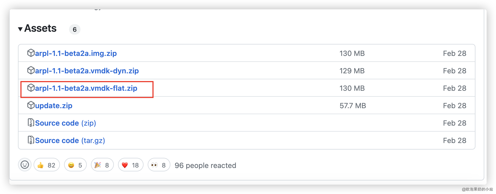Click the zip file icon beside Source code (zip)
This screenshot has height=194, width=496.
(x=31, y=123)
